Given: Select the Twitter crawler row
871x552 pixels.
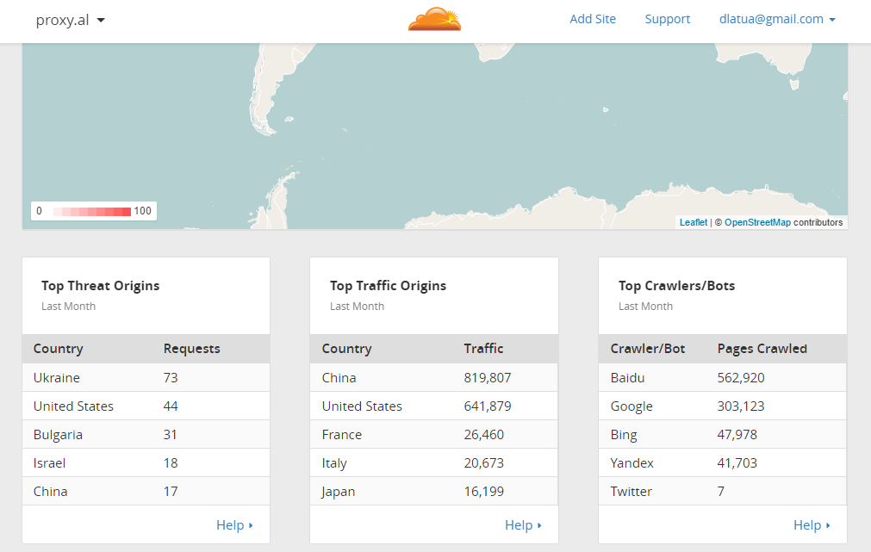Looking at the screenshot, I should (722, 491).
